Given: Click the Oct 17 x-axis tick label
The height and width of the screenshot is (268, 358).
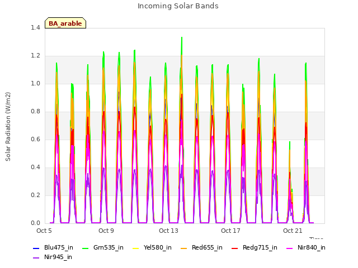Looking at the screenshot, I should [x=230, y=231].
